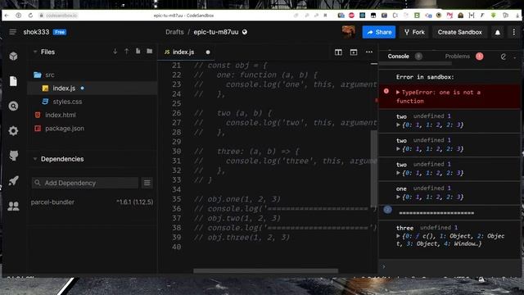Click the Fork button
This screenshot has height=295, width=524.
(414, 32)
